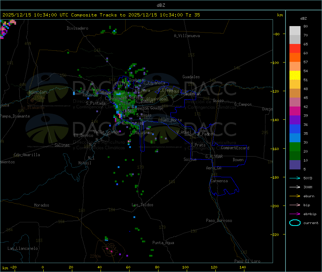Click the Morados map label
Screen dimensions: 322x272
point(42,205)
